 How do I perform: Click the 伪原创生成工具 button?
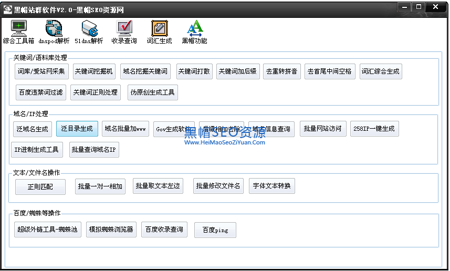pos(153,92)
